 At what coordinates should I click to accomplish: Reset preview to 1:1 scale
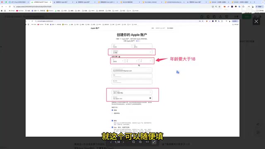(147, 142)
